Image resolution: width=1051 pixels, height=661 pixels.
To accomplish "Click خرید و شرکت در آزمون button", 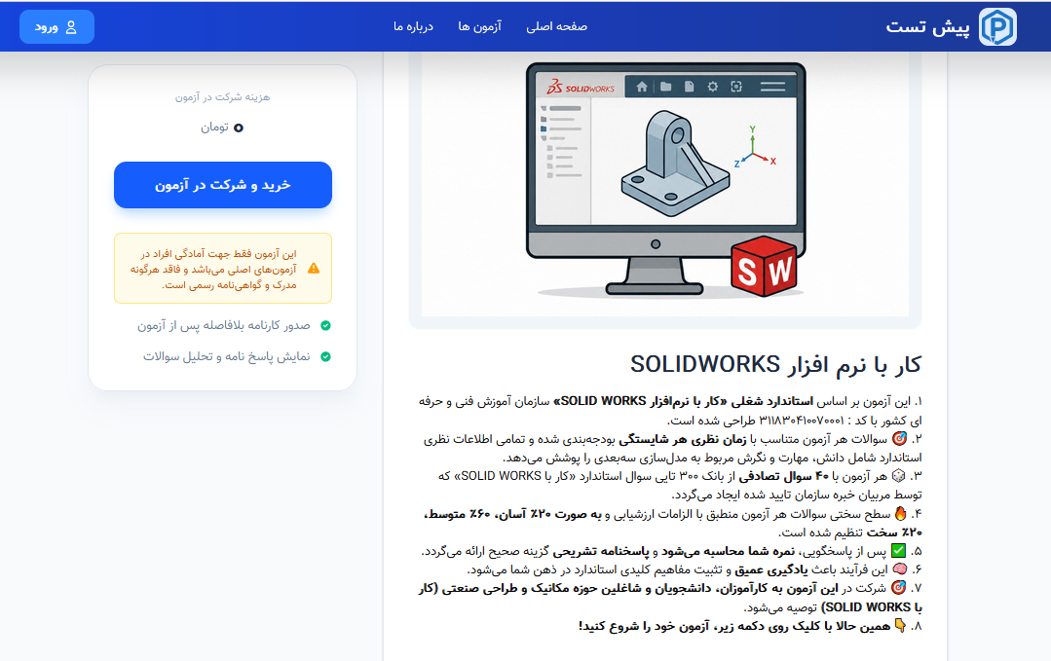I will 222,185.
